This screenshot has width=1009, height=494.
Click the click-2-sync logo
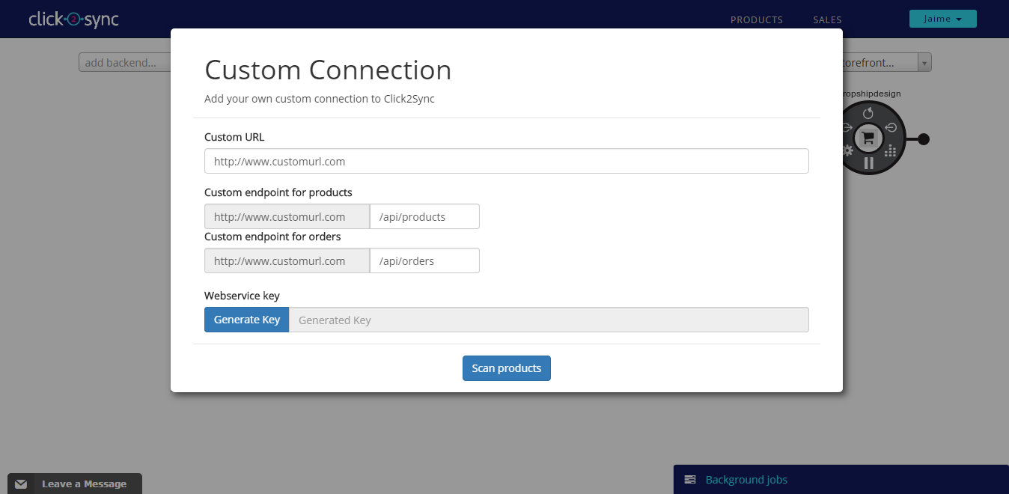pos(73,19)
